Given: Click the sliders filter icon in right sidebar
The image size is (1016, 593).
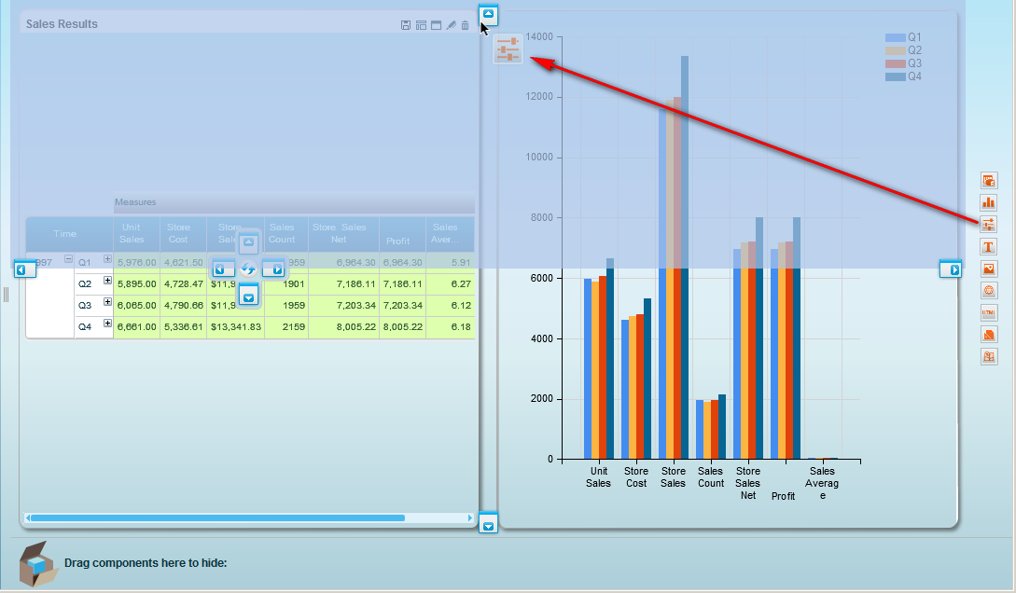Looking at the screenshot, I should point(989,225).
